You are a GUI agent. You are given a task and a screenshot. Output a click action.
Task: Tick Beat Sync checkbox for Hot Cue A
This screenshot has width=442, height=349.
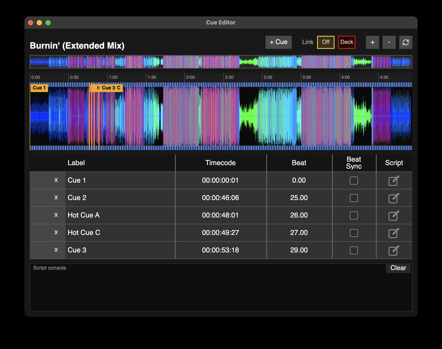354,215
